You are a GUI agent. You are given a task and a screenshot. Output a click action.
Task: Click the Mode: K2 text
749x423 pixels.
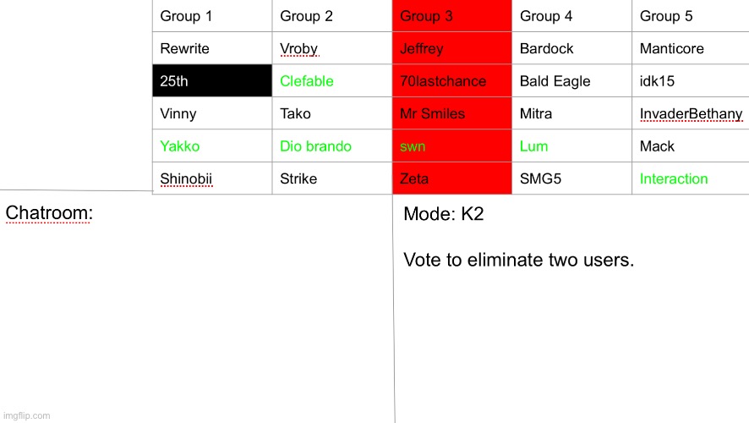[x=443, y=214]
